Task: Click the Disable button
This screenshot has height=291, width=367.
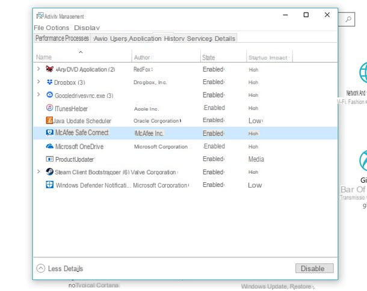Action: click(x=314, y=268)
